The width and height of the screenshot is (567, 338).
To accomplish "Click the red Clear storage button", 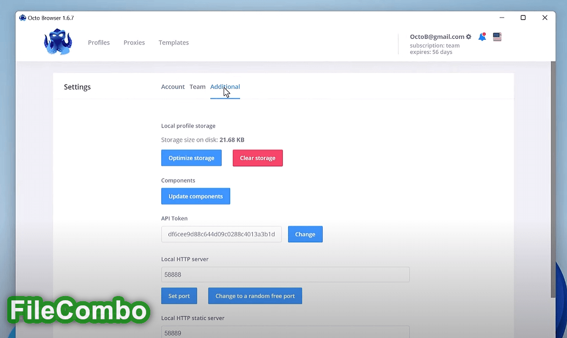I will (258, 158).
